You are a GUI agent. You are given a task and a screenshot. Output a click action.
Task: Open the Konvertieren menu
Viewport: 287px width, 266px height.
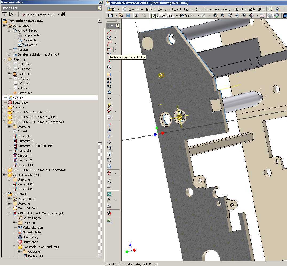click(x=204, y=9)
